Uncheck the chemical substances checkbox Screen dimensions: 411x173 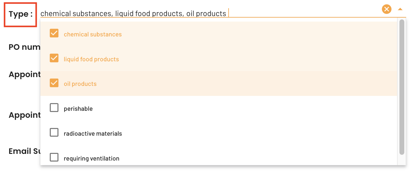(x=54, y=33)
